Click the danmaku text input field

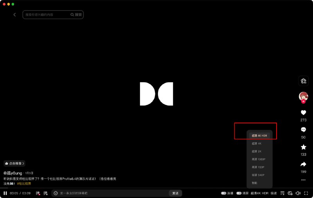pos(113,193)
